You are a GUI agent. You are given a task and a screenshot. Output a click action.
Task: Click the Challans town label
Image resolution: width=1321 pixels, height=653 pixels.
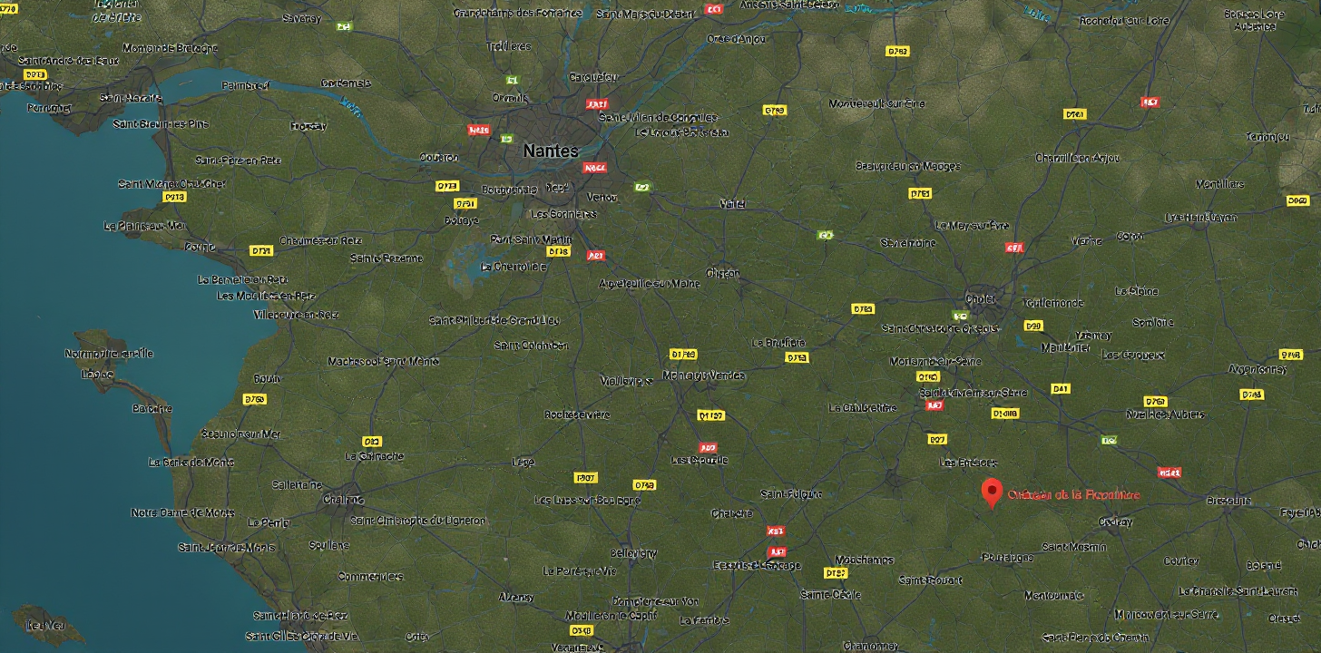pos(344,499)
